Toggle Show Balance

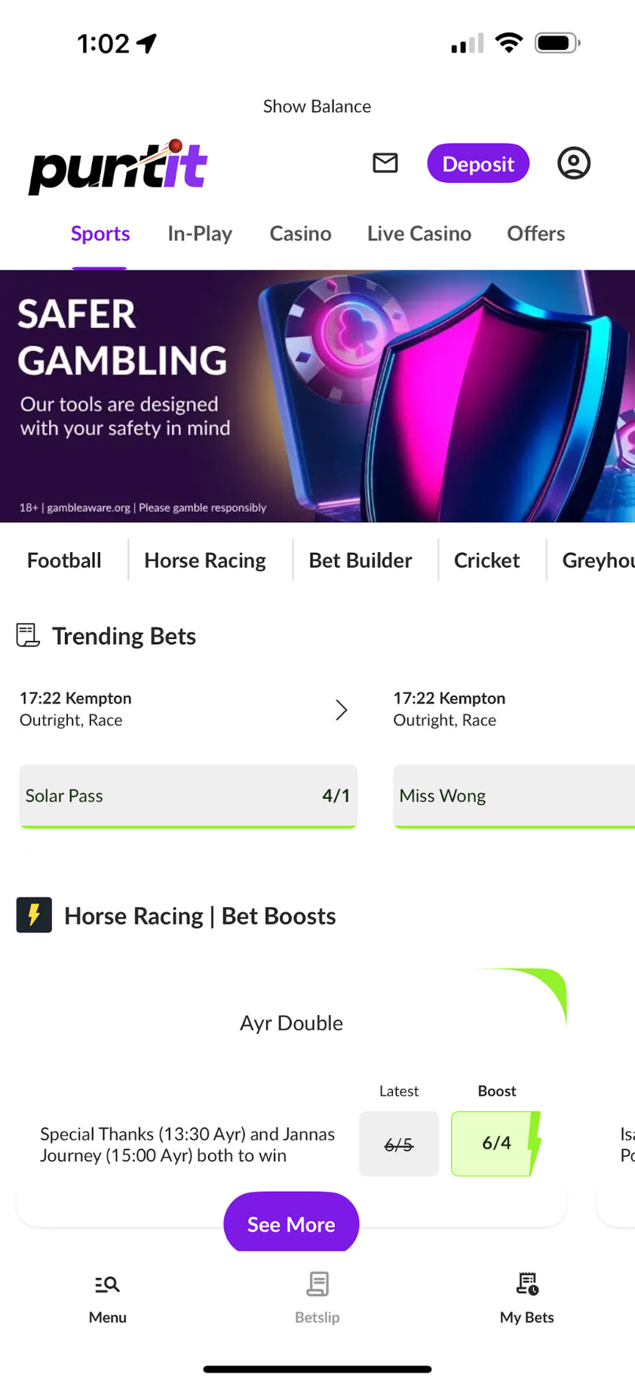[317, 106]
